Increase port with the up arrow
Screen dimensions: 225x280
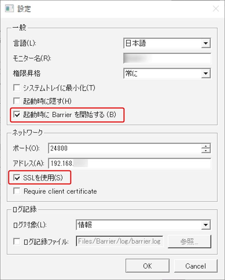click(206, 146)
